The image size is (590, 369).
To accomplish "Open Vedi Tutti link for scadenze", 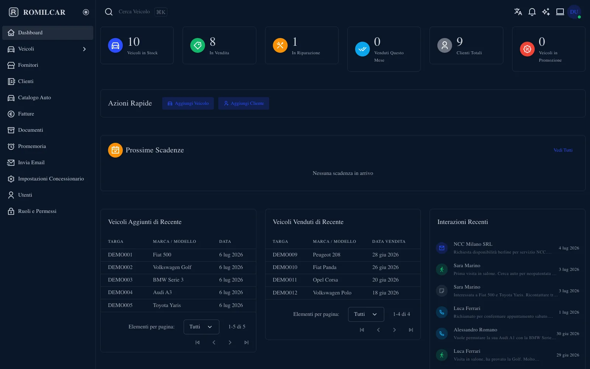I will [x=563, y=150].
